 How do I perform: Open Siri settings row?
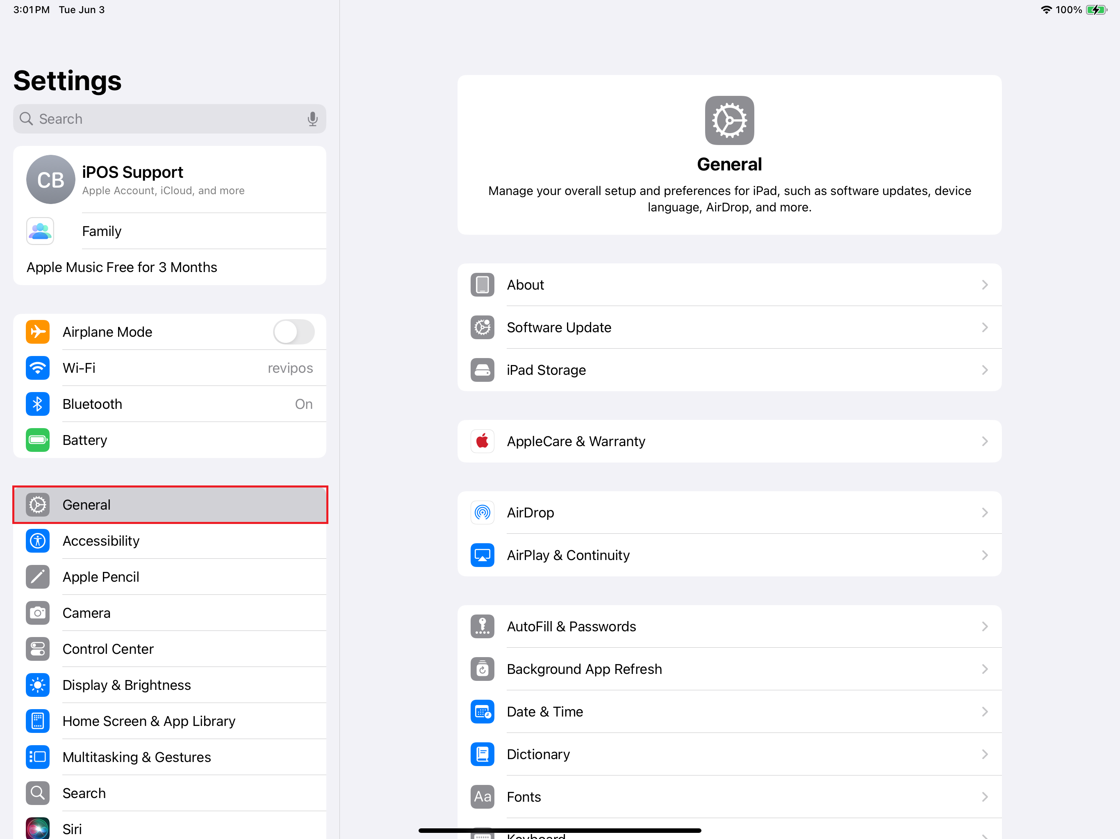170,825
